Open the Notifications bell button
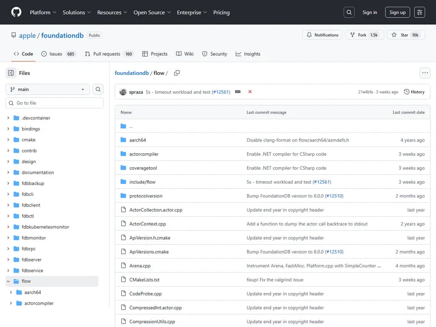 322,35
